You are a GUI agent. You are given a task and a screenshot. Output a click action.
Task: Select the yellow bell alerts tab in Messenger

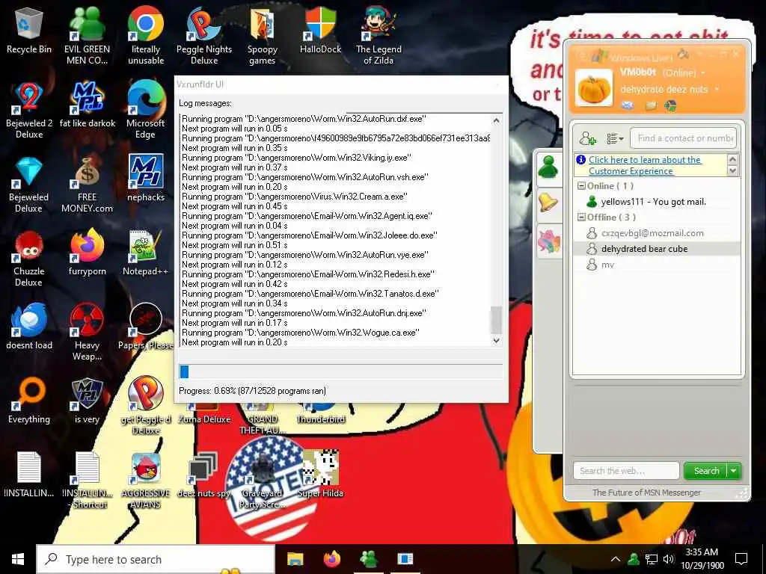pyautogui.click(x=548, y=203)
